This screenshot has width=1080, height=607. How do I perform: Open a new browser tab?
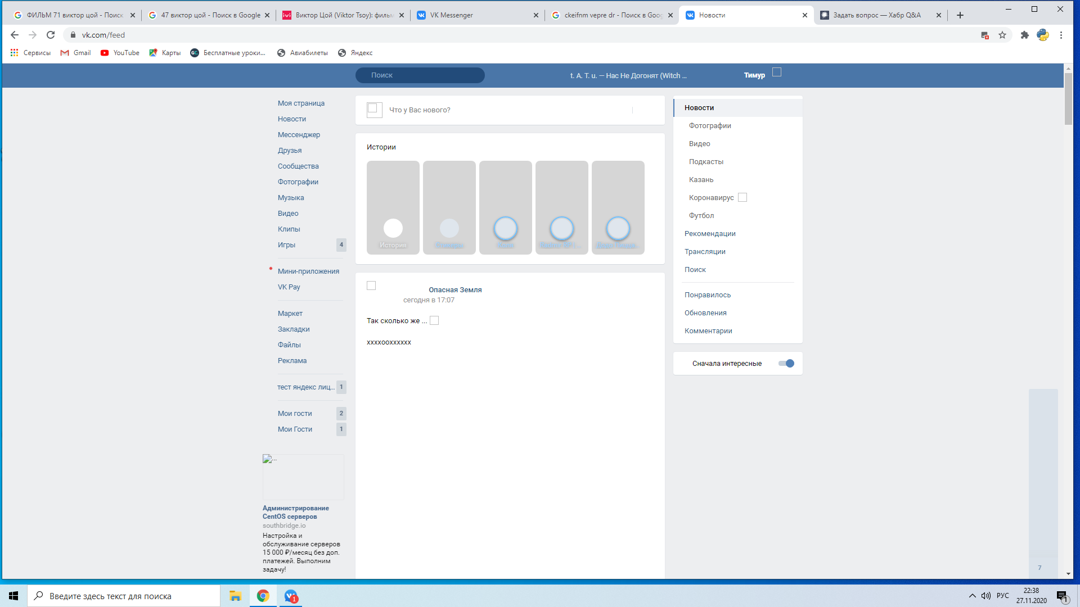pos(960,15)
